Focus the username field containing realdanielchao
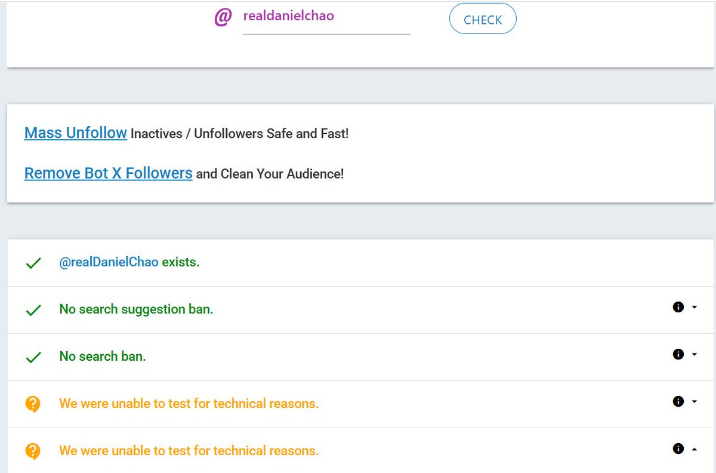Image resolution: width=716 pixels, height=473 pixels. coord(326,18)
